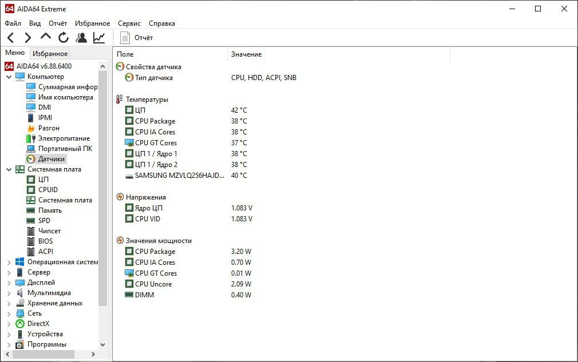Open the Избранное menu in the menu bar
Screen dimensions: 578x362
click(x=93, y=23)
